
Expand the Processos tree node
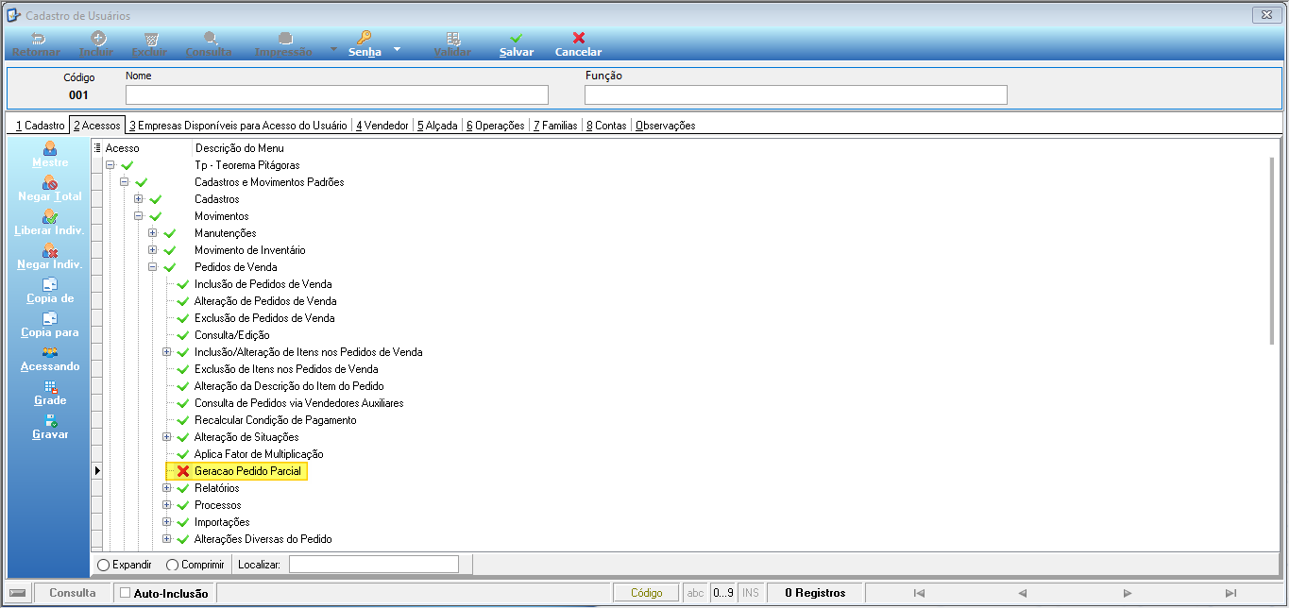[x=166, y=505]
